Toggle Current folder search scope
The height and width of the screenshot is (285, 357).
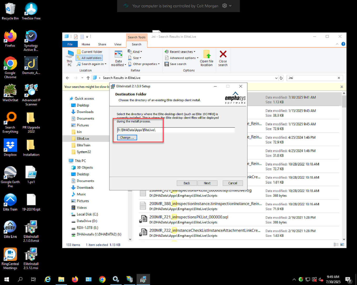point(89,52)
